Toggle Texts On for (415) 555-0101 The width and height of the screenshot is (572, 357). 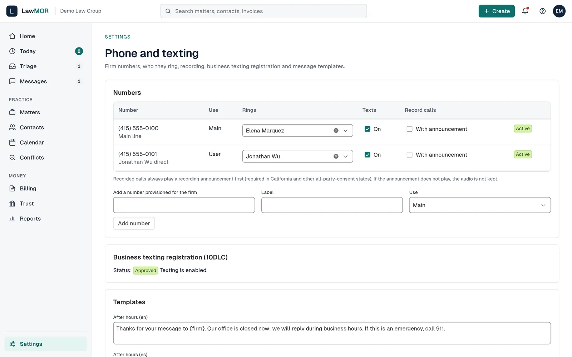click(368, 155)
